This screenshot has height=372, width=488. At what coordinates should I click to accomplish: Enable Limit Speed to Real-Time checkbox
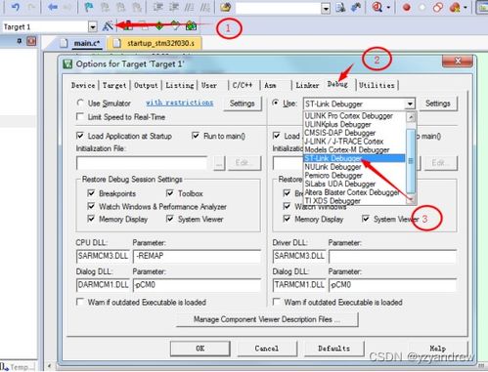tap(79, 116)
